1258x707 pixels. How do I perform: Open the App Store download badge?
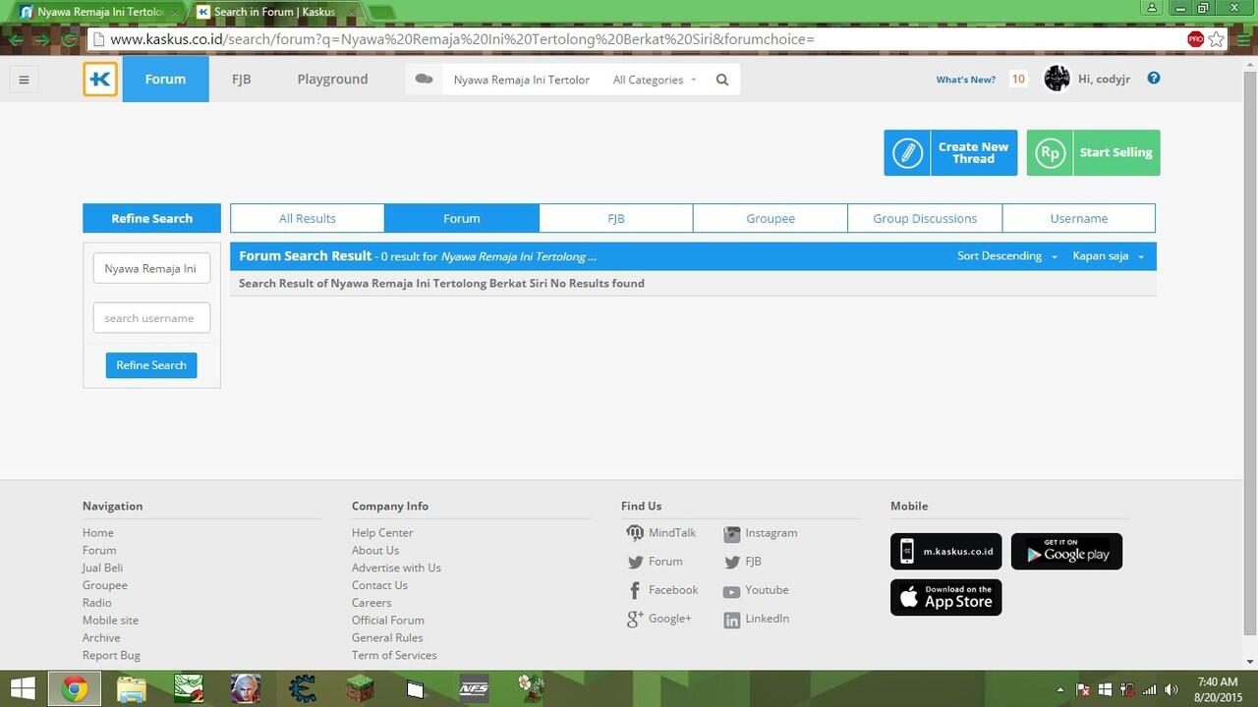coord(945,597)
